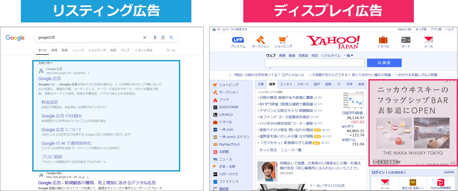458x191 pixels.
Task: Click the Yahoo! JAPAN logo
Action: pyautogui.click(x=333, y=42)
